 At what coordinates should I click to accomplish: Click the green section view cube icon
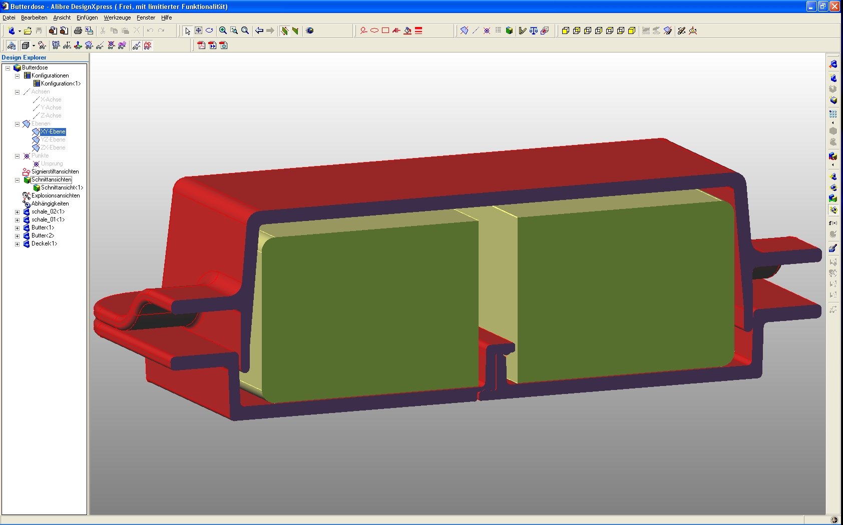509,30
